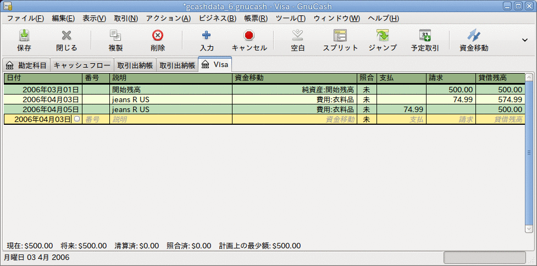Switch to the second 取引出納帳 tab

177,65
